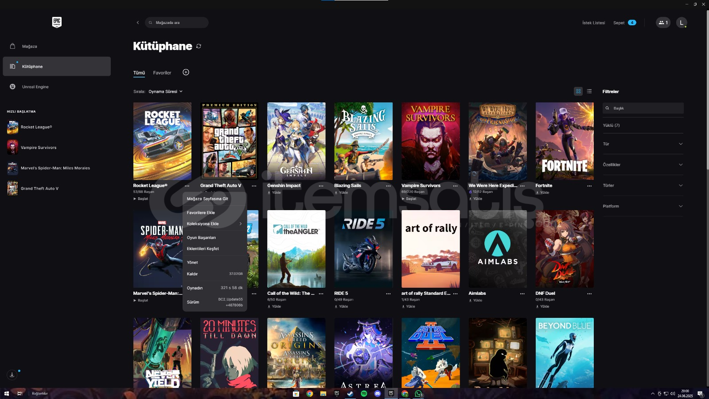This screenshot has height=399, width=709.
Task: Add a new collection with plus icon
Action: pos(186,72)
